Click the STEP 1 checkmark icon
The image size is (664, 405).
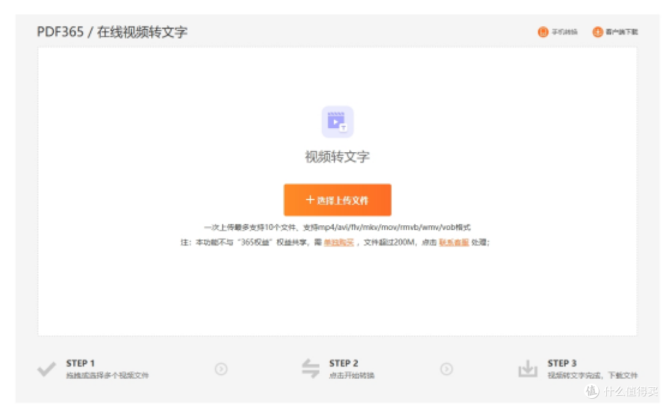click(47, 369)
